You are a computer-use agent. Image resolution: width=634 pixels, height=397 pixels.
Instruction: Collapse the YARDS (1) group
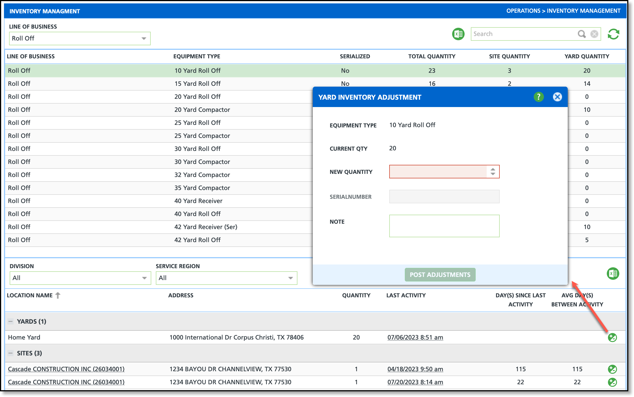point(10,321)
